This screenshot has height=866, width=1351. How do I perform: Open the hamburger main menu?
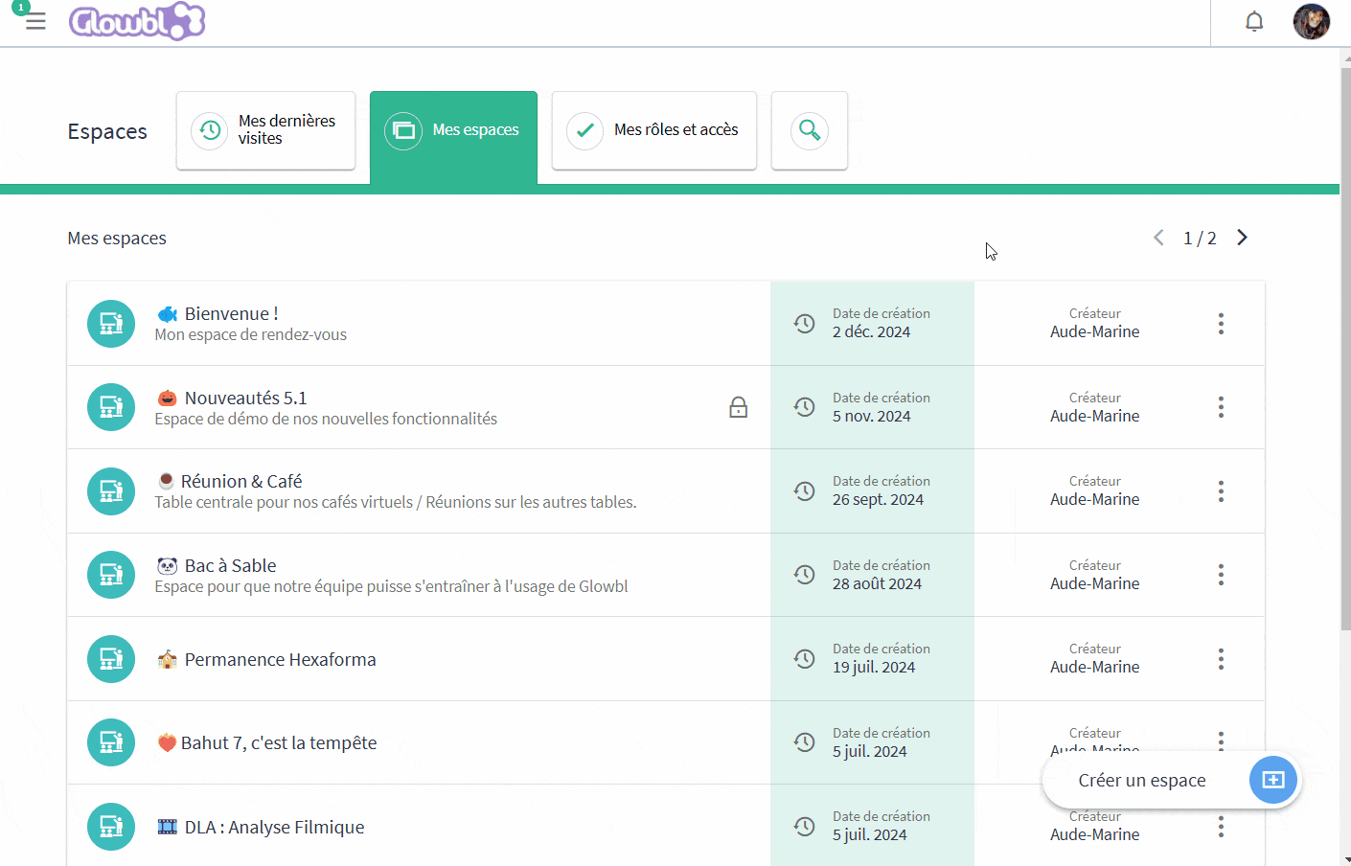pos(35,21)
